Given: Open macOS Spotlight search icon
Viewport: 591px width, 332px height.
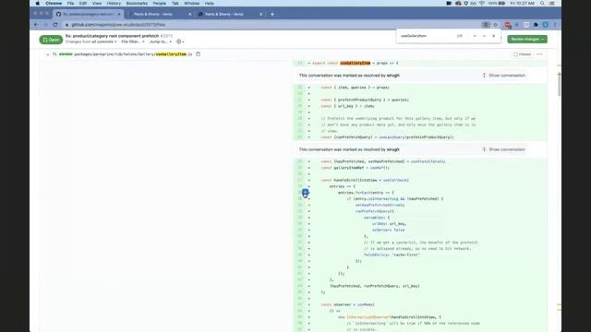Looking at the screenshot, I should coord(542,4).
